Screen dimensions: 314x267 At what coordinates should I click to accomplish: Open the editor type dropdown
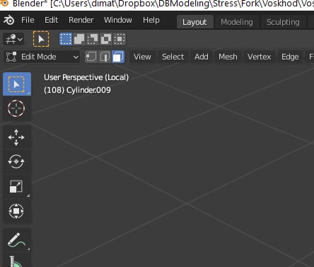13,39
